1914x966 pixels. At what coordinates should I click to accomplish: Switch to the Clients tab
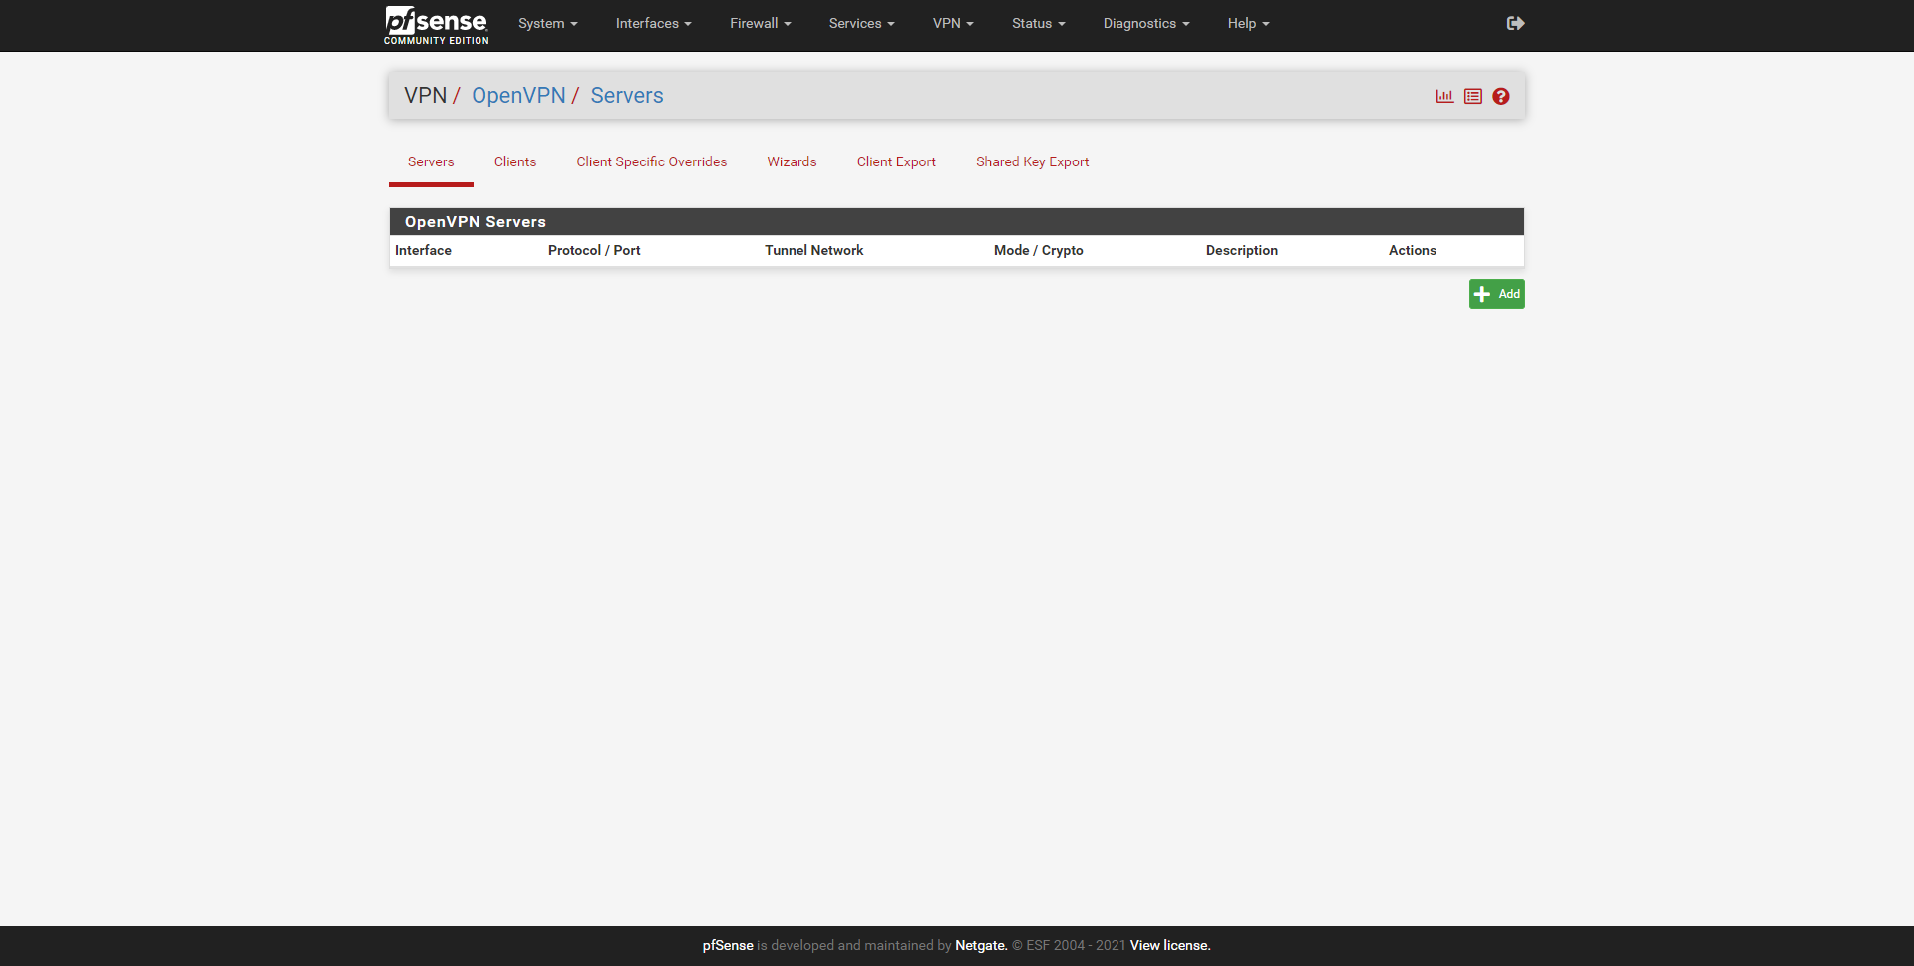click(515, 161)
